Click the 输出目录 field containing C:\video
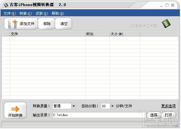This screenshot has height=129, width=181. coord(99,115)
